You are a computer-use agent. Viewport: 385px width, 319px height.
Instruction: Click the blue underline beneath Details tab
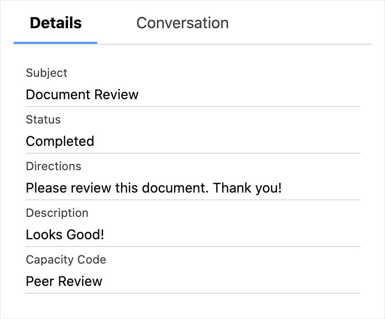(55, 43)
